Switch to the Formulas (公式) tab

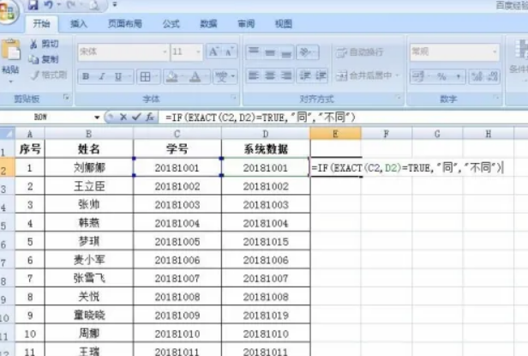point(171,24)
